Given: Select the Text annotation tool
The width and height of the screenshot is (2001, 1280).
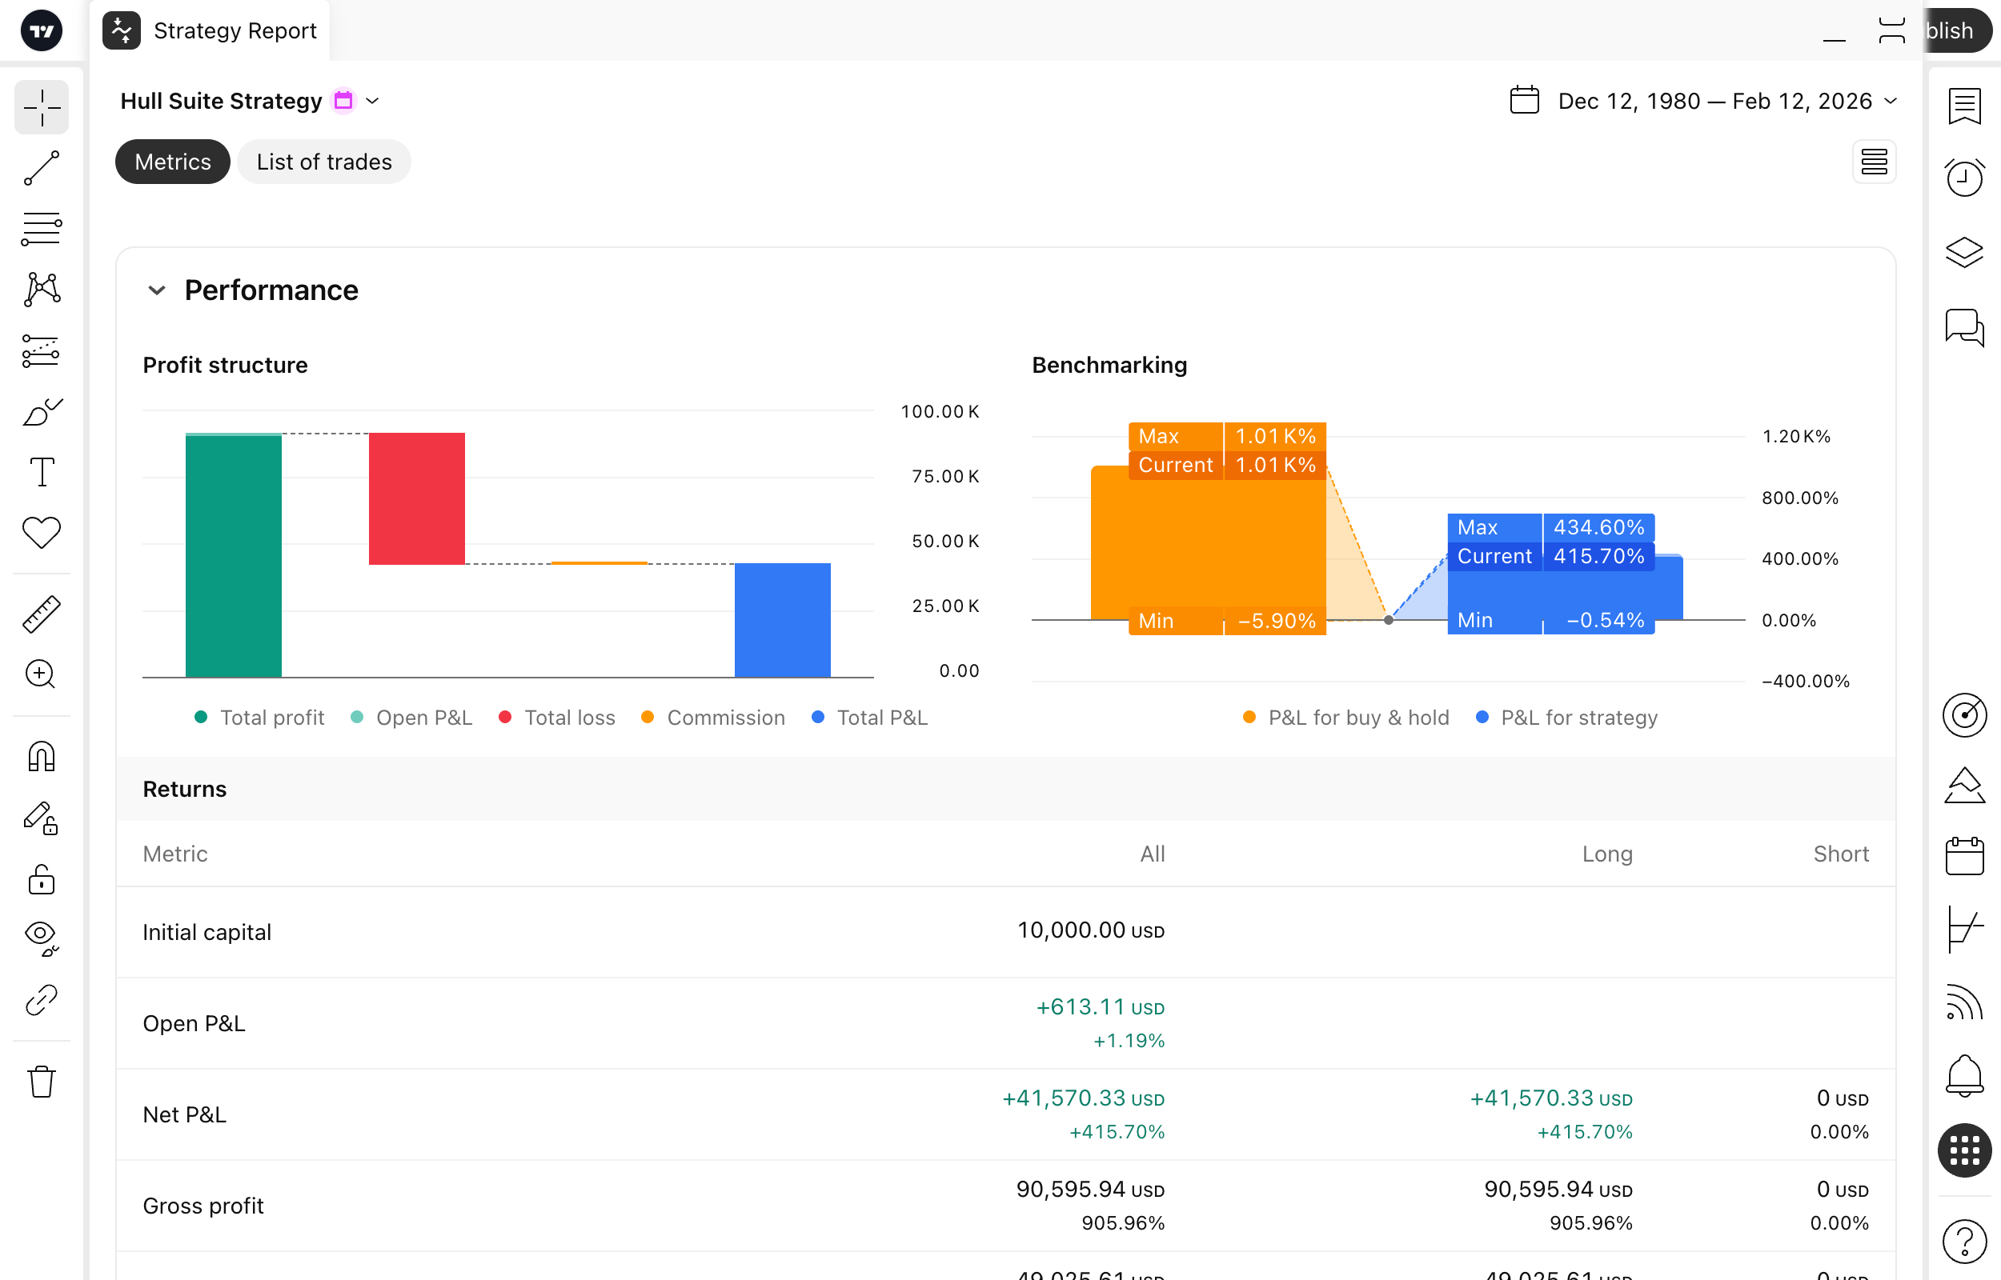Looking at the screenshot, I should click(x=42, y=472).
